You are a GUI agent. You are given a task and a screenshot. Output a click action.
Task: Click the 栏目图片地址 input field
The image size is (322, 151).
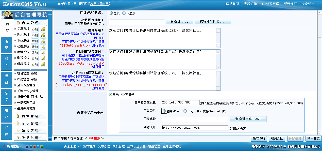click(x=137, y=22)
